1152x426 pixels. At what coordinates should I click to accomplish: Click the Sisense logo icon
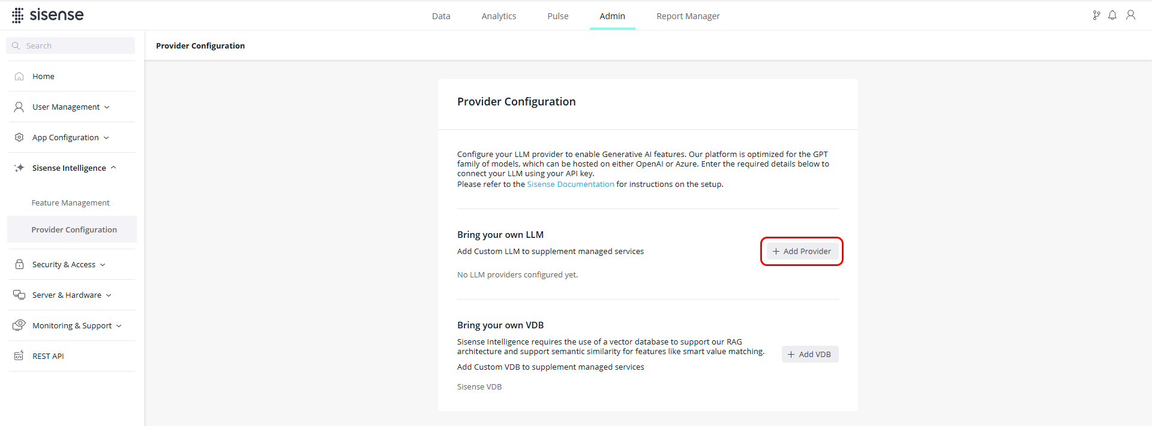[18, 16]
